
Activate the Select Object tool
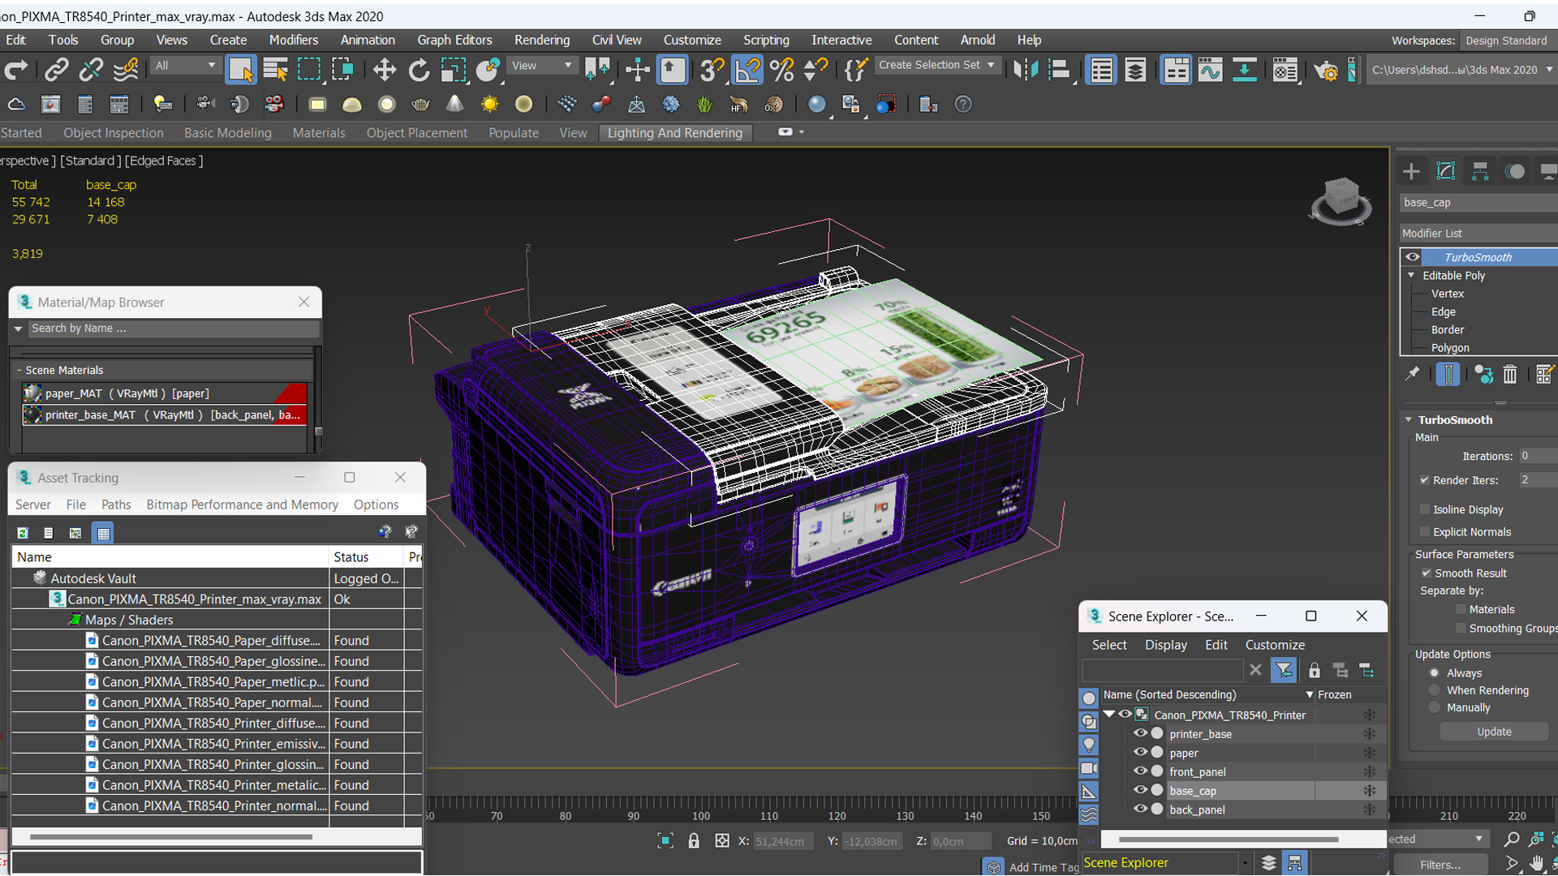tap(241, 70)
